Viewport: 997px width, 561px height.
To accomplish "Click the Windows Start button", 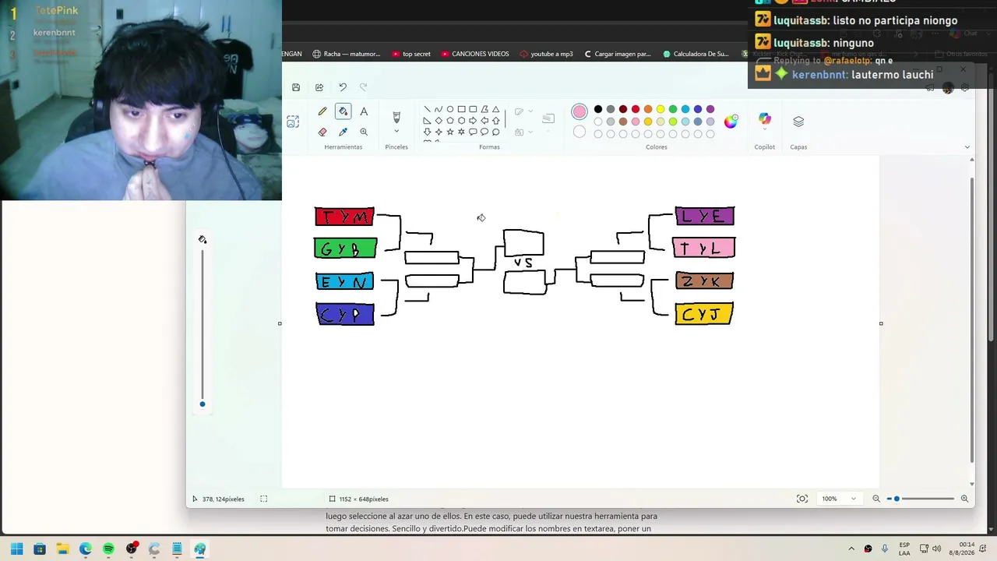I will (x=16, y=549).
